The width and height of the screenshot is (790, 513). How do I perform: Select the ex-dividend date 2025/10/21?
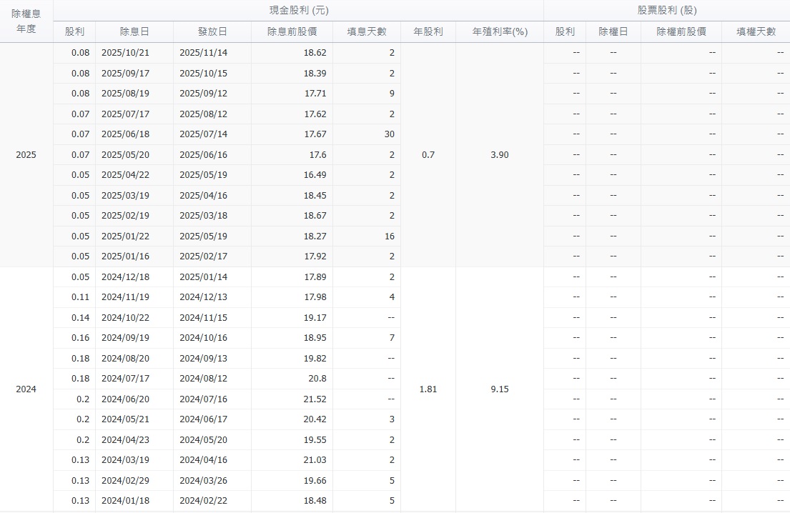click(x=125, y=53)
